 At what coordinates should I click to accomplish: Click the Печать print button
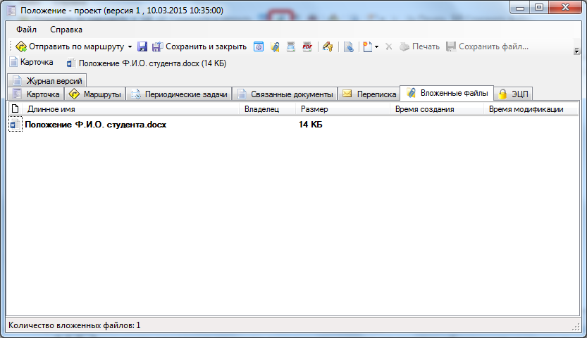point(419,46)
